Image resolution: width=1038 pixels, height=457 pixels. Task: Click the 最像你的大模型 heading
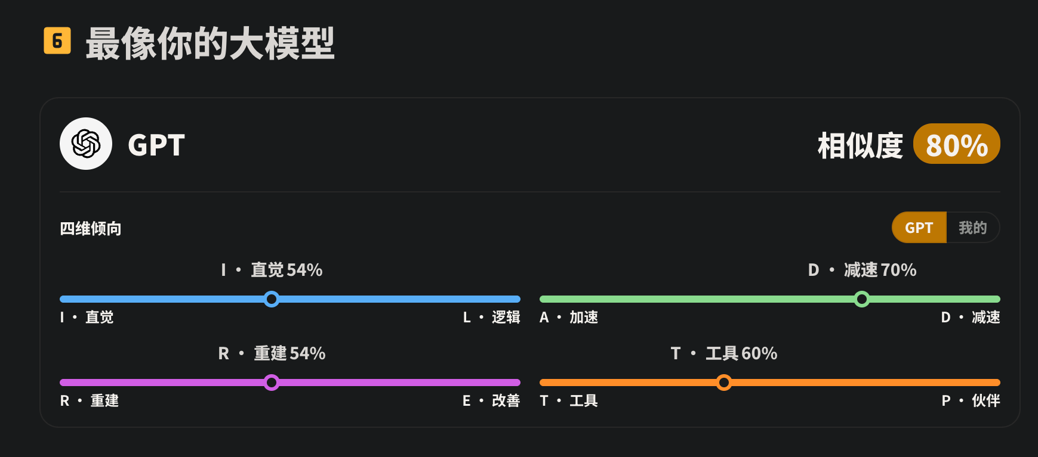tap(210, 43)
